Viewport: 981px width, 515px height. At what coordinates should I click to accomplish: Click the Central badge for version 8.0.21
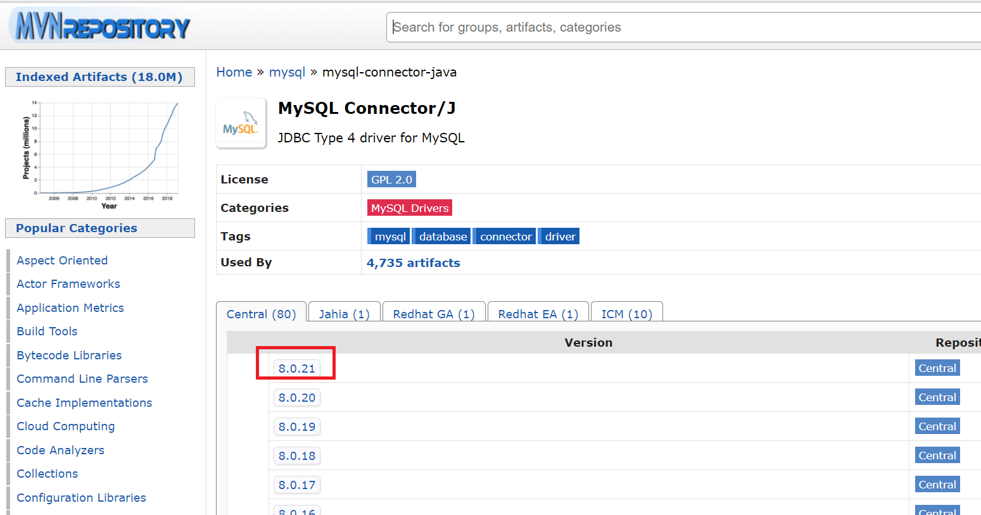pyautogui.click(x=937, y=368)
